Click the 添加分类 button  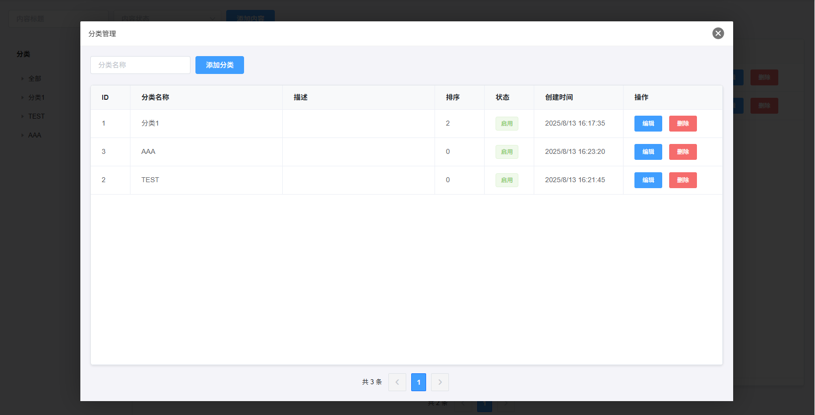tap(219, 65)
